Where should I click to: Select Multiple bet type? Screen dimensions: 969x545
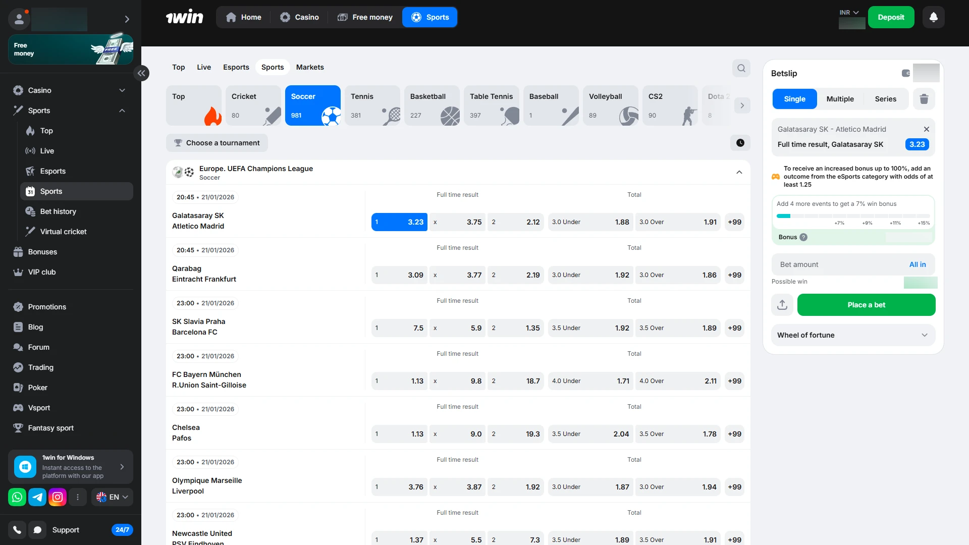[x=840, y=99]
